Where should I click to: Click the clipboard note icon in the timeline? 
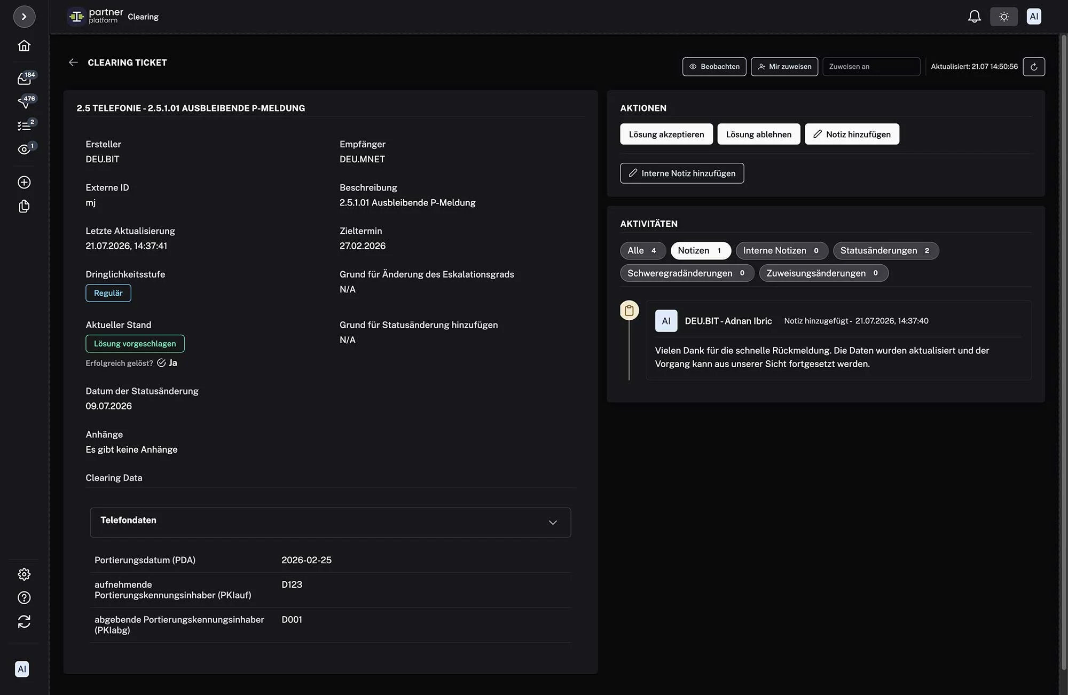(x=629, y=310)
